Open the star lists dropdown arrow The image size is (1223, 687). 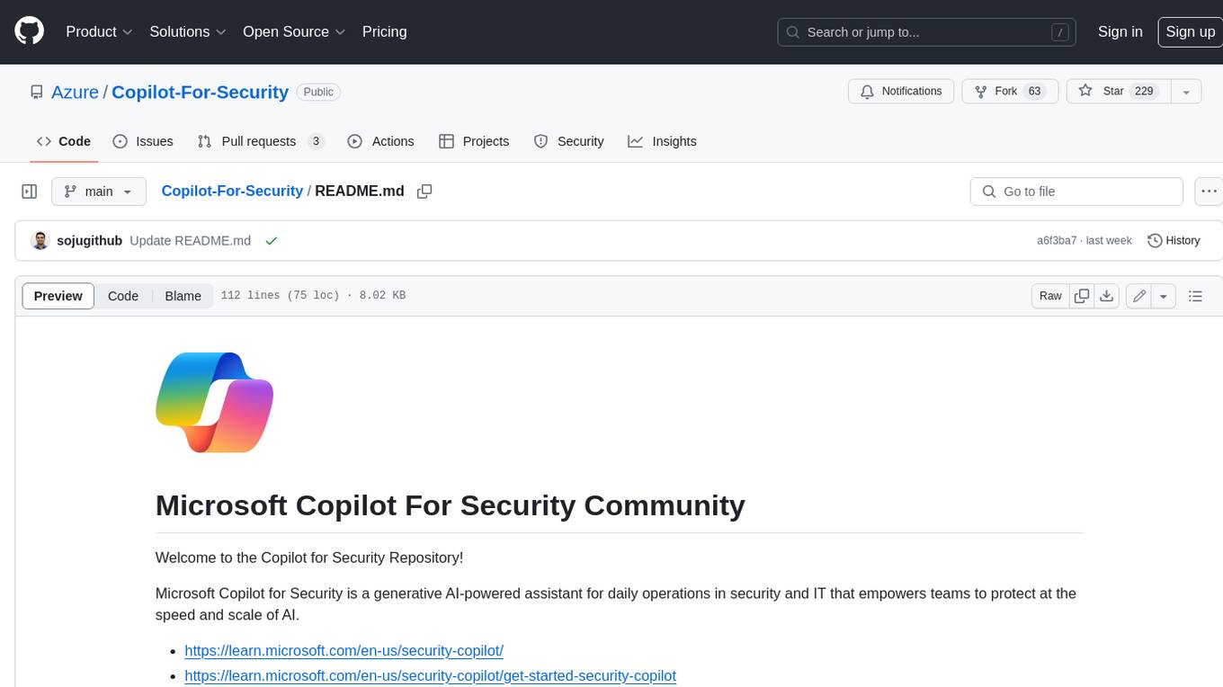(x=1185, y=92)
